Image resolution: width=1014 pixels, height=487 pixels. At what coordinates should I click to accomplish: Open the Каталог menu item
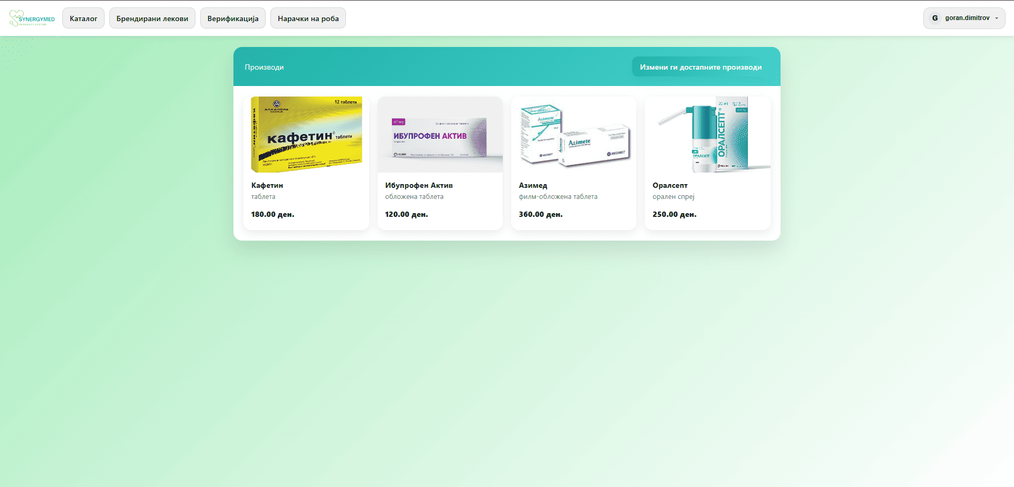pyautogui.click(x=83, y=18)
